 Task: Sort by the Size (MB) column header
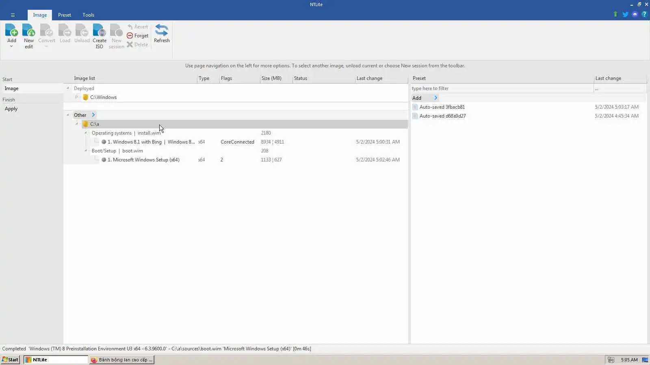click(271, 78)
